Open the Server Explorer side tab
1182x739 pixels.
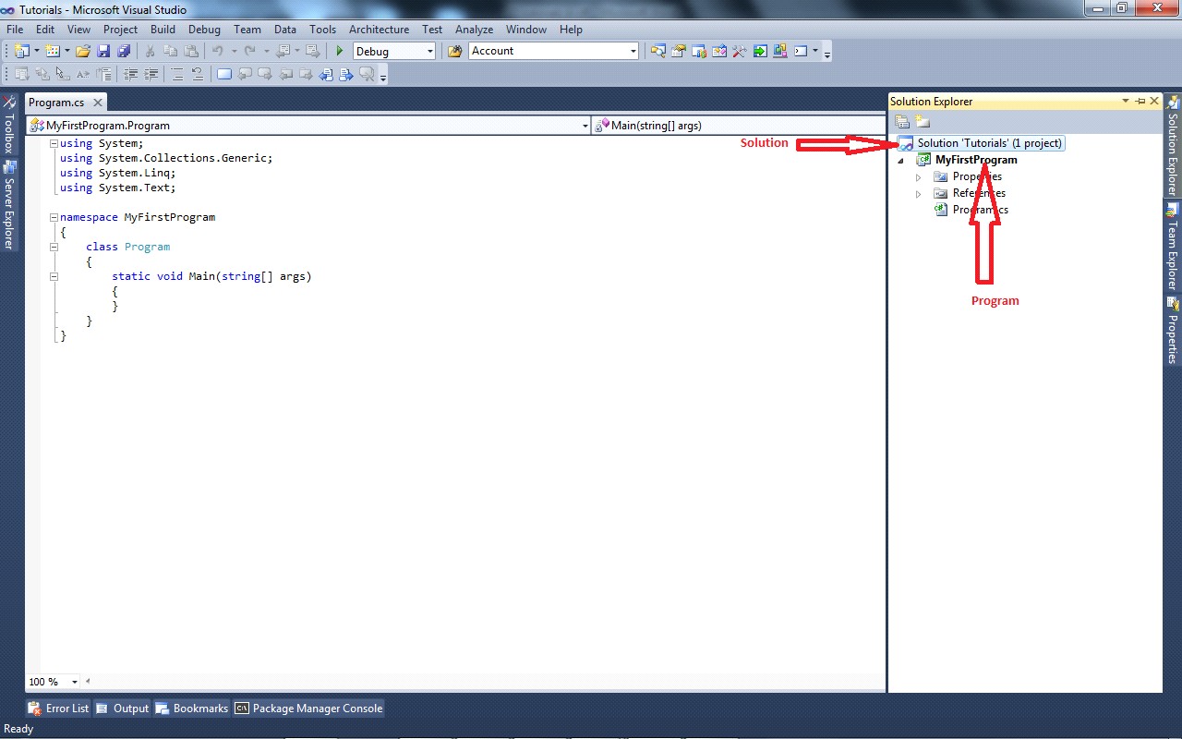coord(9,205)
